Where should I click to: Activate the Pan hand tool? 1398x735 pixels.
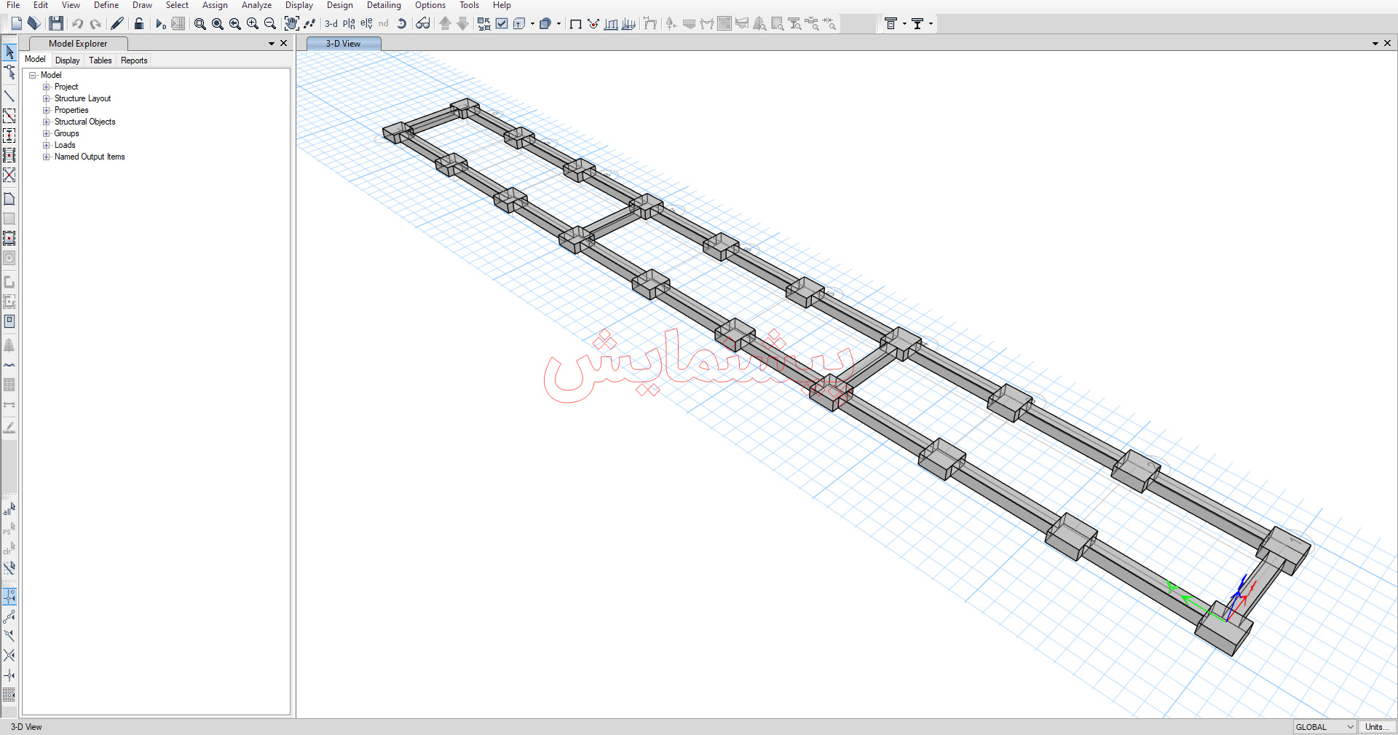pos(291,24)
